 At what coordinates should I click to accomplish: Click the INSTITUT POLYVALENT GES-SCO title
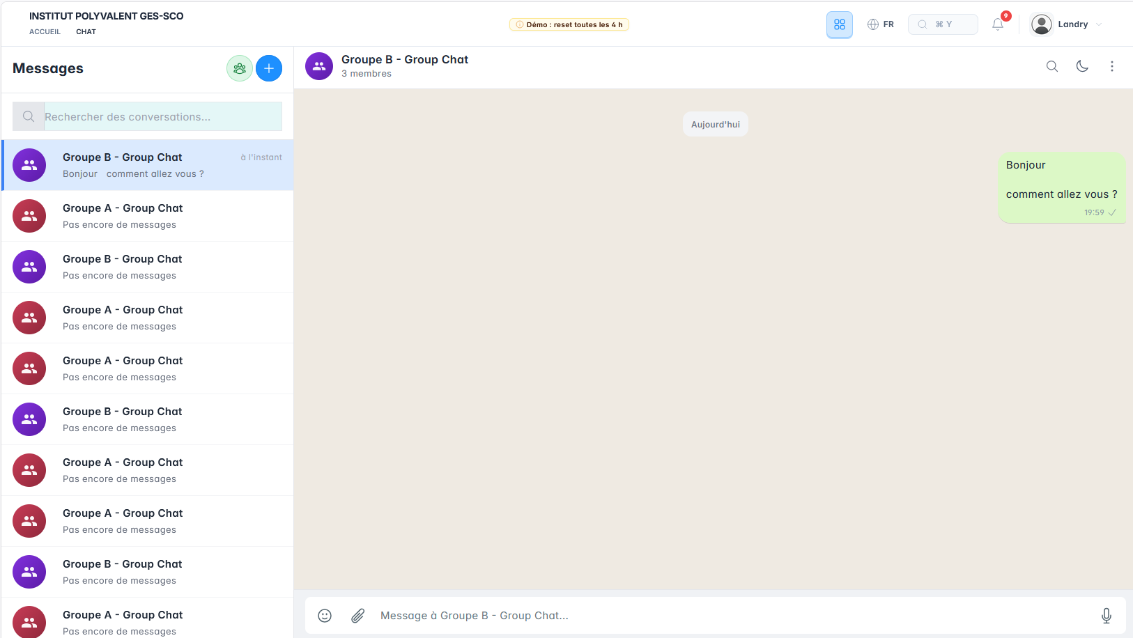point(107,16)
